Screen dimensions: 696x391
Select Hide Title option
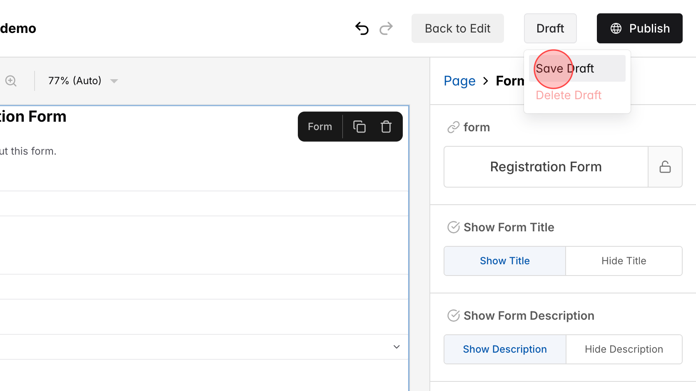pyautogui.click(x=624, y=261)
